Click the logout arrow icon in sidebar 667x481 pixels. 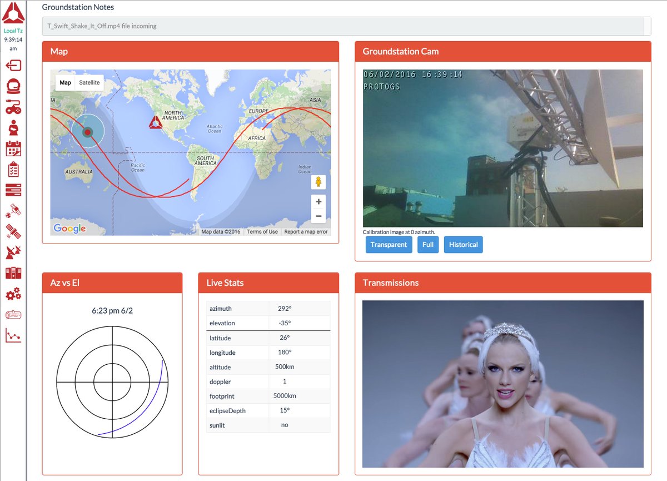[x=13, y=66]
